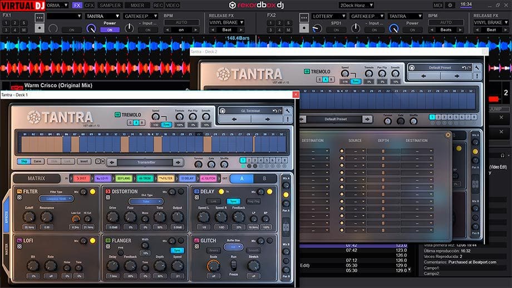The image size is (512, 288).
Task: Click the DISTORTION module red icon
Action: (108, 191)
